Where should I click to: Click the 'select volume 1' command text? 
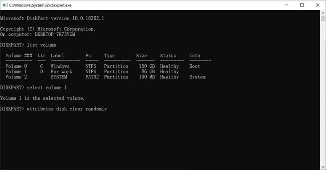[x=47, y=87]
